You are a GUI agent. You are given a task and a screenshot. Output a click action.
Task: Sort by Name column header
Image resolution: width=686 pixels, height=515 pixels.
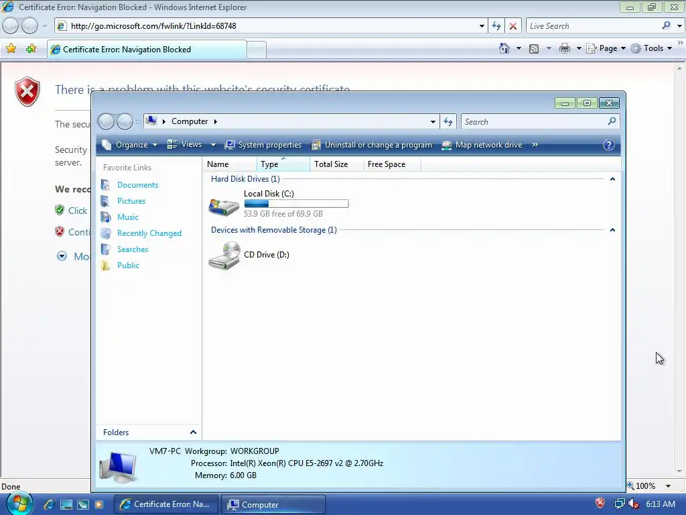click(230, 164)
